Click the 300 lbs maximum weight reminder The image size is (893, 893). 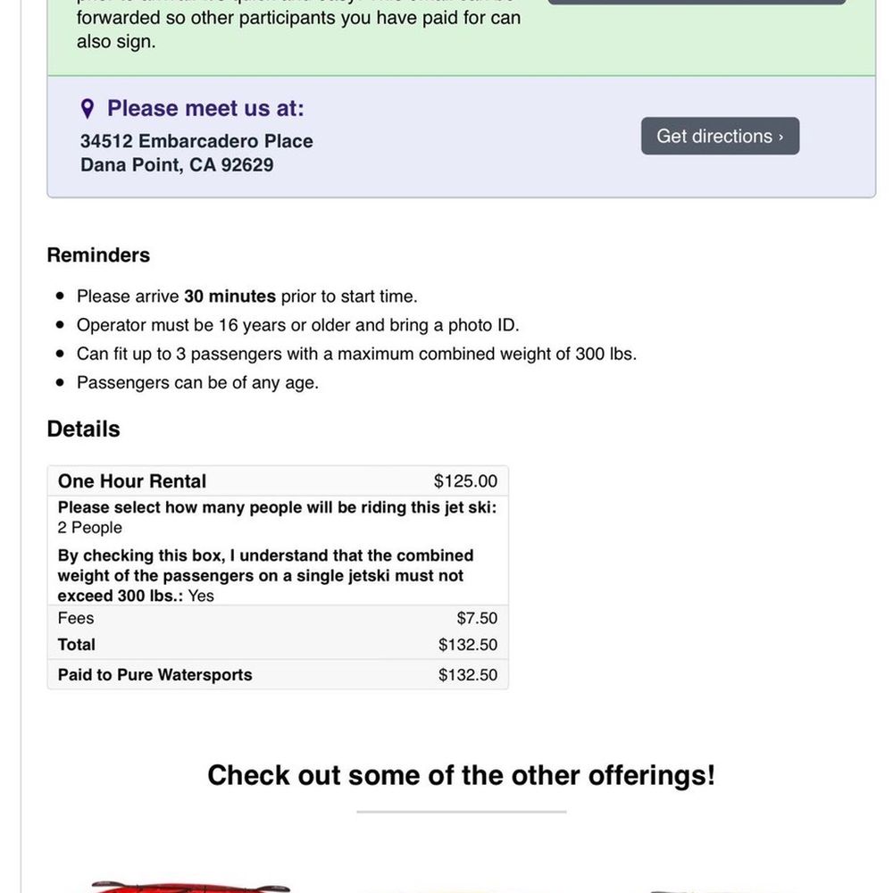[356, 354]
